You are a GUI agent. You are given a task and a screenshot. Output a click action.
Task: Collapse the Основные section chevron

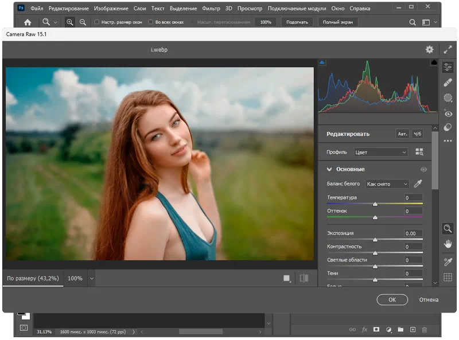tap(329, 169)
